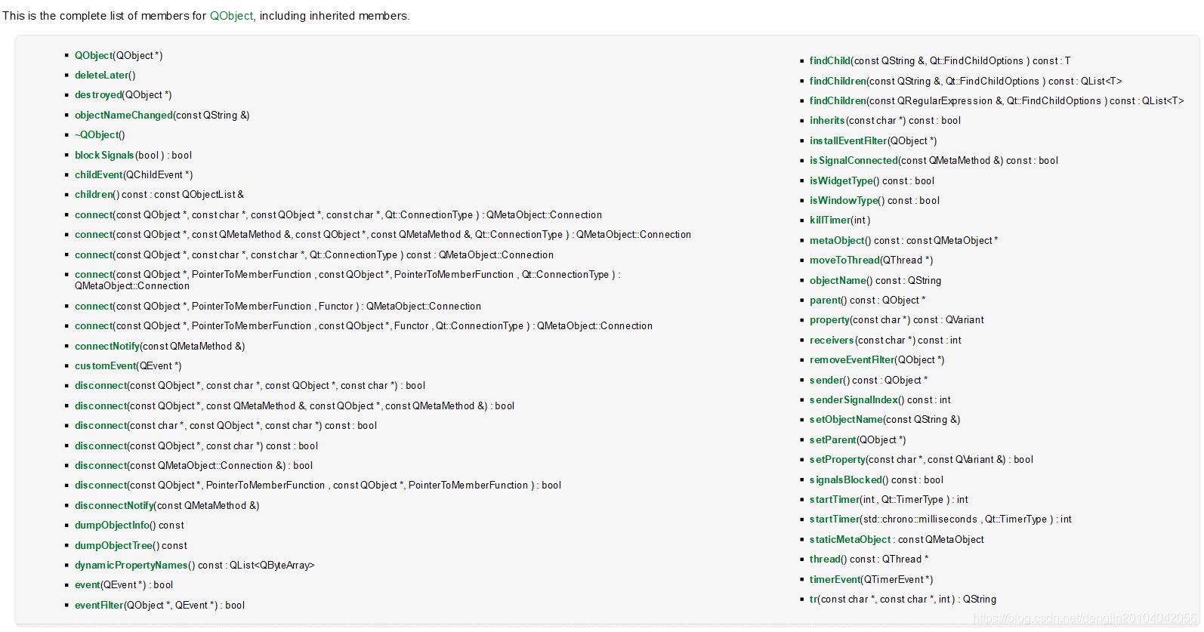Open the eventFilter member link
Screen dimensions: 1204x632
pyautogui.click(x=99, y=606)
